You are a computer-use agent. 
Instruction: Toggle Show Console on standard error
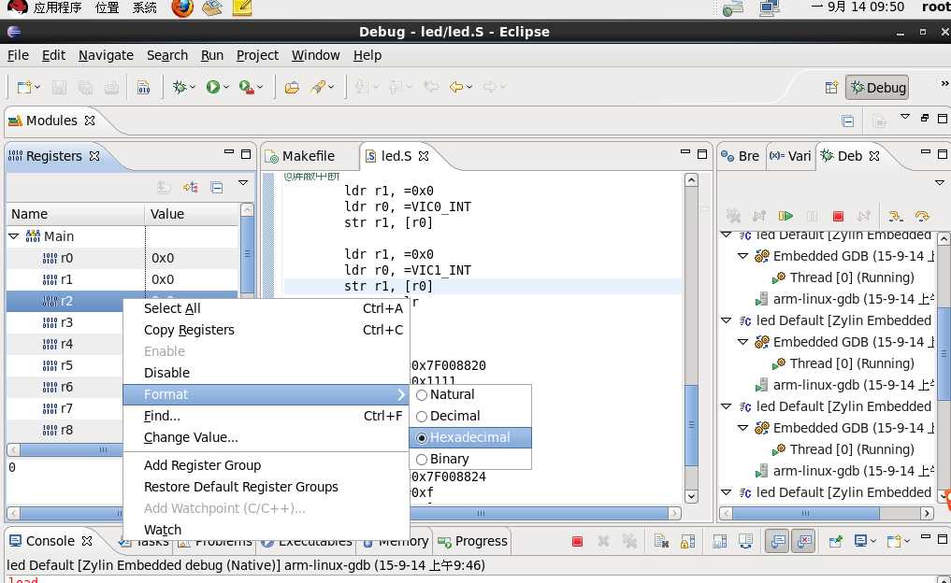click(x=803, y=541)
